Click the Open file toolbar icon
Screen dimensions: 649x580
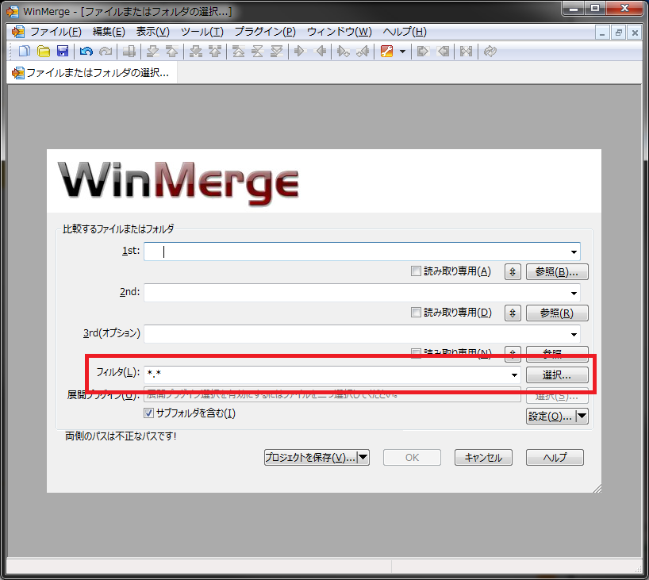click(x=43, y=51)
